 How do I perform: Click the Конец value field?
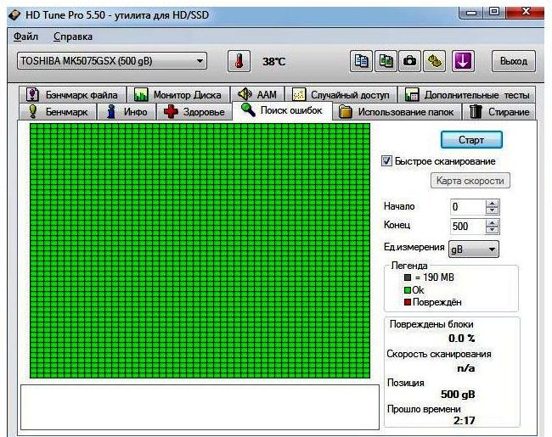click(x=468, y=227)
